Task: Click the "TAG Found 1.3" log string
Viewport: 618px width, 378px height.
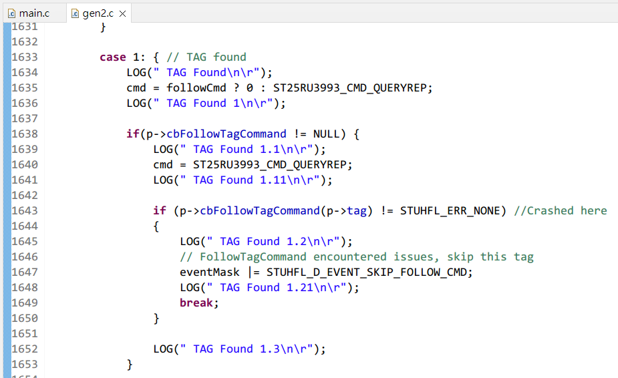Action: pos(247,349)
